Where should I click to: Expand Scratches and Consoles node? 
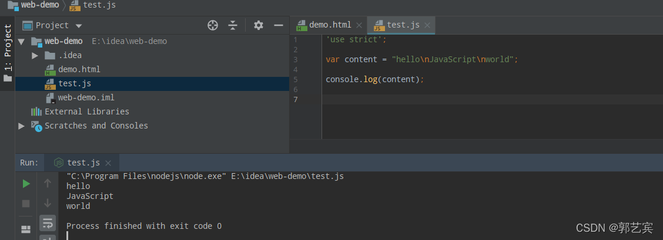coord(22,126)
